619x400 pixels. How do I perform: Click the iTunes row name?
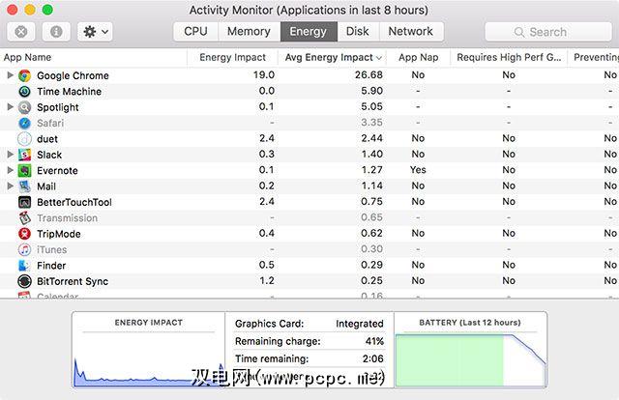coord(51,249)
